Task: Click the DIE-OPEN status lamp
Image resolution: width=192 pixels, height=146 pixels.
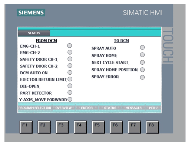Action: (70, 86)
